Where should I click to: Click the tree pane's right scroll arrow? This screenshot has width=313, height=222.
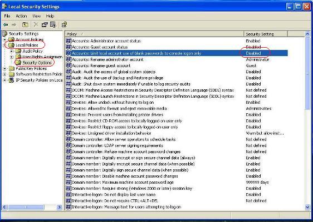pyautogui.click(x=59, y=207)
